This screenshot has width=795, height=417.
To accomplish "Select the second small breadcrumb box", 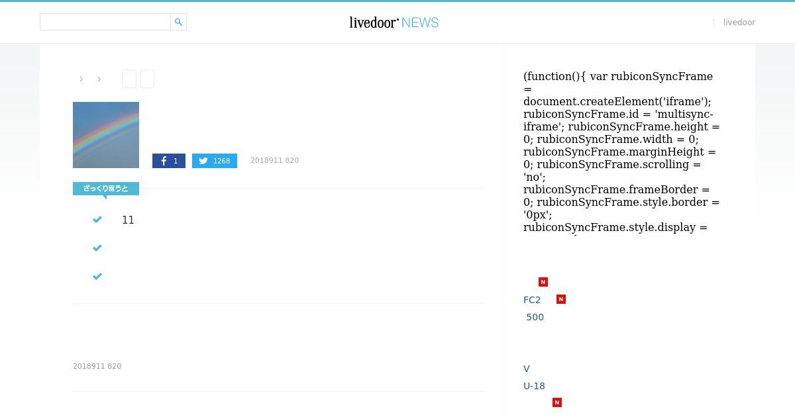I will point(147,79).
